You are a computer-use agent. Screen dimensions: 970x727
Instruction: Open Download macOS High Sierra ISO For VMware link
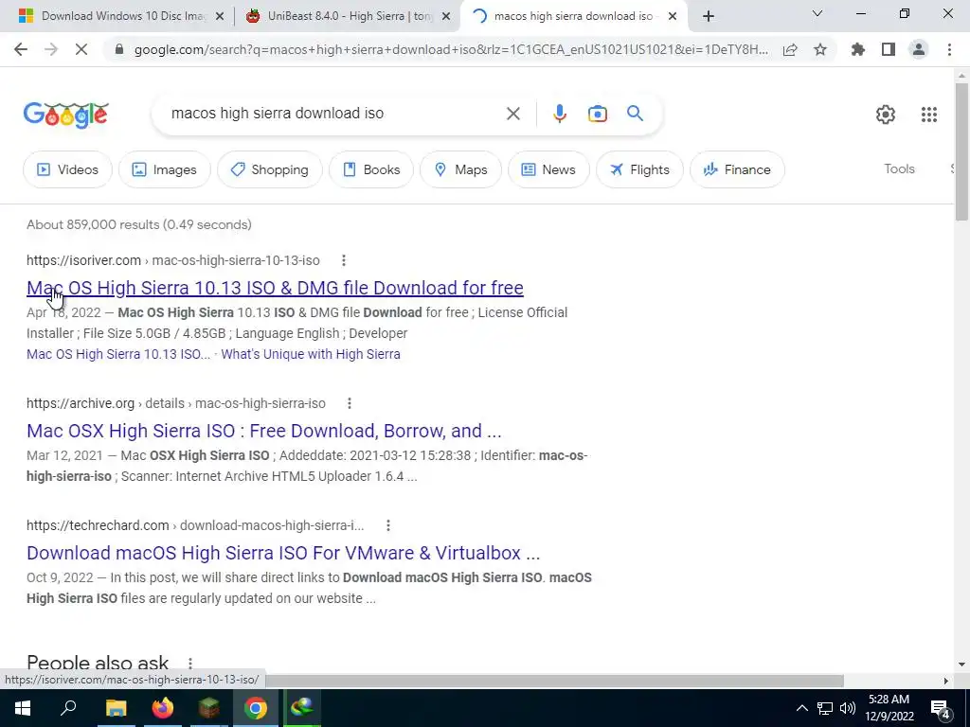(x=283, y=553)
